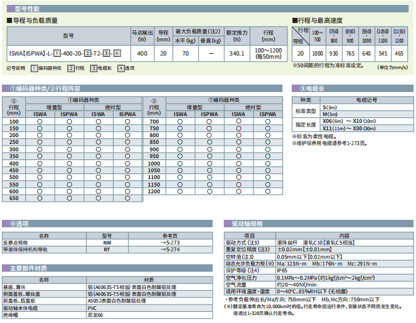Click the 电缆记号 column header
Viewport: 416px width, 323px height.
point(367,100)
